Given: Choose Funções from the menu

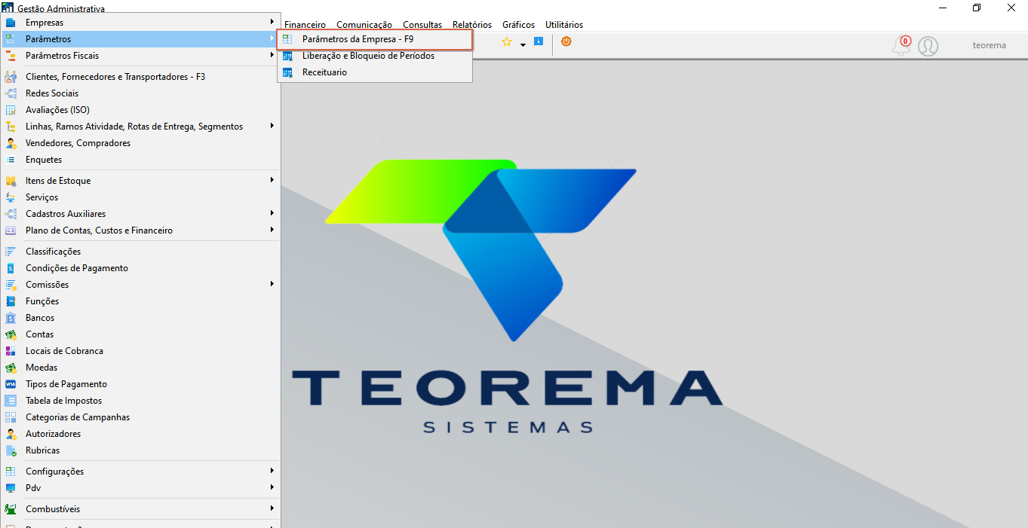Looking at the screenshot, I should click(140, 301).
